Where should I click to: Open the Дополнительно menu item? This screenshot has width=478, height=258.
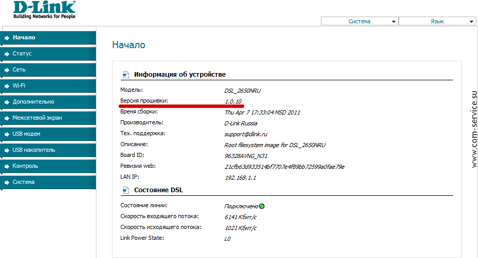pyautogui.click(x=48, y=102)
